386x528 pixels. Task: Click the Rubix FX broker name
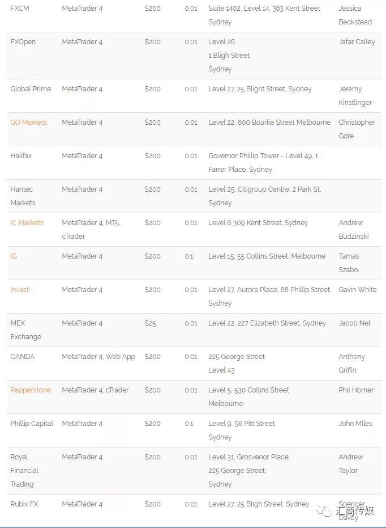pos(24,504)
